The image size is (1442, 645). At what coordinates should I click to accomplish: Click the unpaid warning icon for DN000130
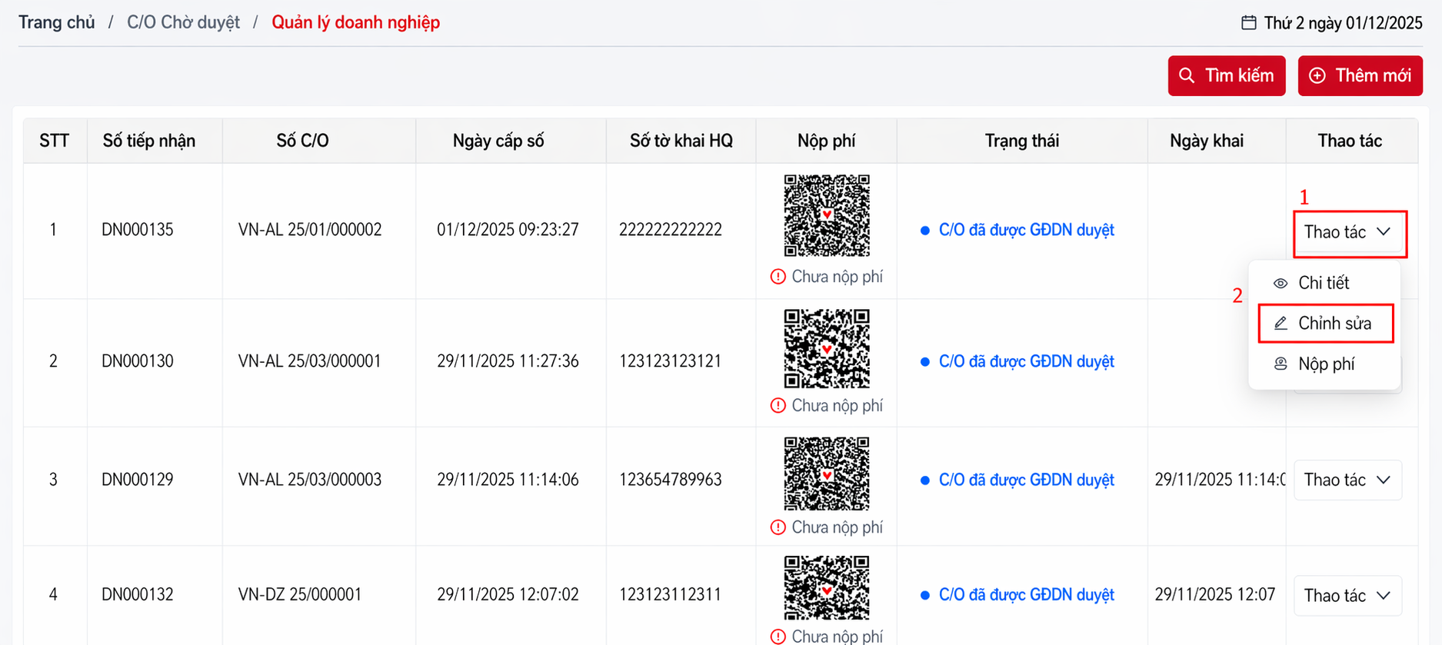[x=778, y=405]
